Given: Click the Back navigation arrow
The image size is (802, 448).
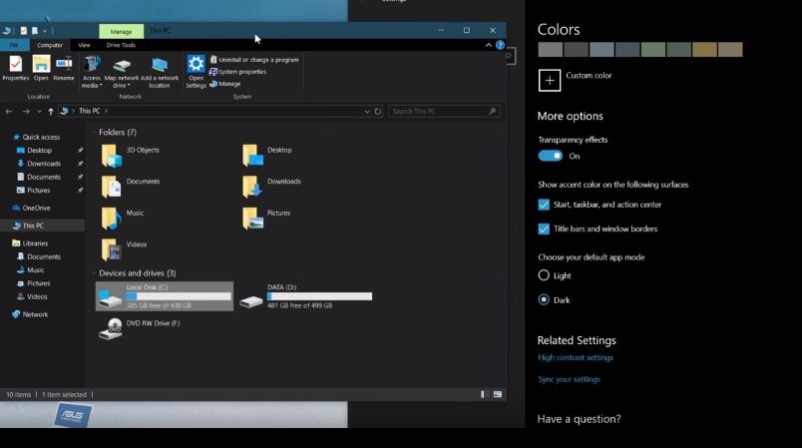Looking at the screenshot, I should point(9,111).
